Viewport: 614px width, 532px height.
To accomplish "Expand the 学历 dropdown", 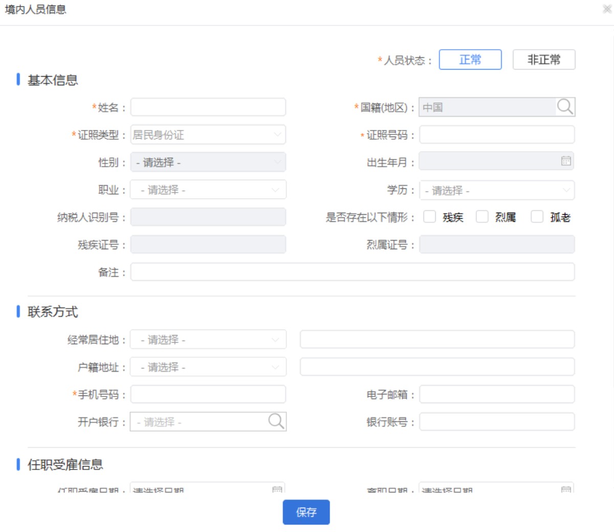I will click(497, 190).
